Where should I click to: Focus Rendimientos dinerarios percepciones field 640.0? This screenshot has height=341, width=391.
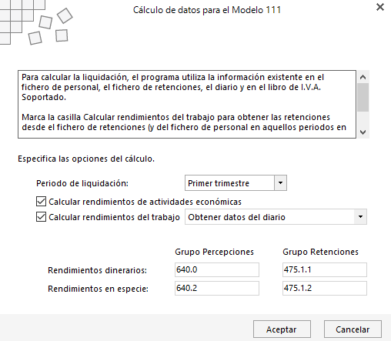(x=217, y=269)
